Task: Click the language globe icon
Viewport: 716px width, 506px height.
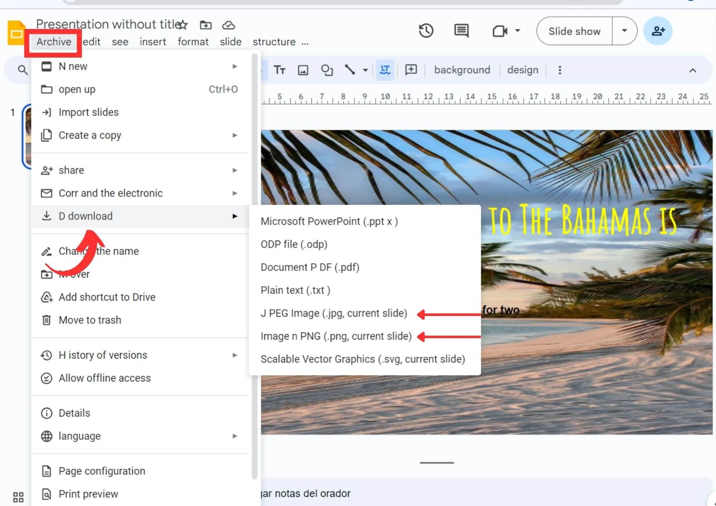Action: (x=47, y=436)
